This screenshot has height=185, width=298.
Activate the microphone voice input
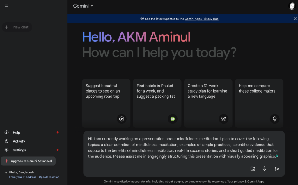coord(265,169)
